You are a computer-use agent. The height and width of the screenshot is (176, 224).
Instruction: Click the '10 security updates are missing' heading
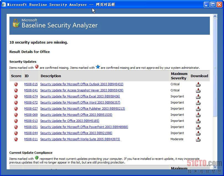(39, 42)
